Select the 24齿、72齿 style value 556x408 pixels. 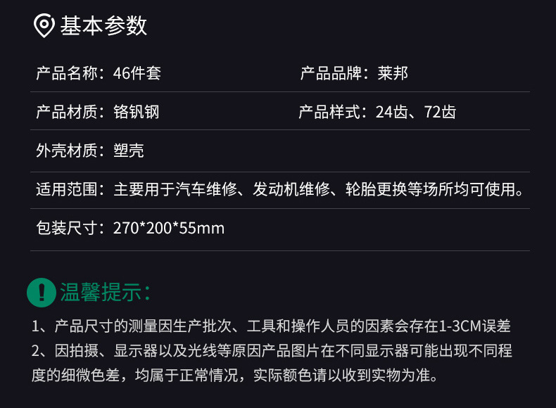[416, 111]
